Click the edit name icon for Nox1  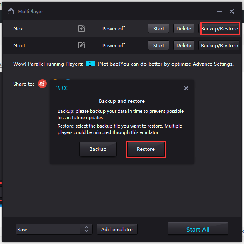(82, 45)
